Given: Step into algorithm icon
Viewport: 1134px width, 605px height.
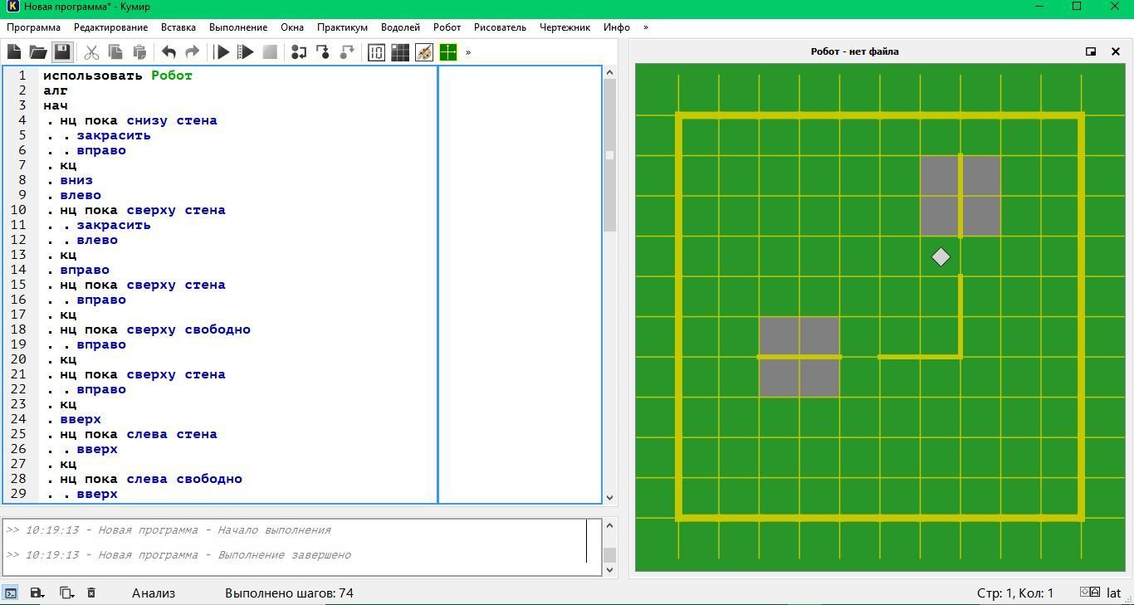Looking at the screenshot, I should (x=323, y=52).
